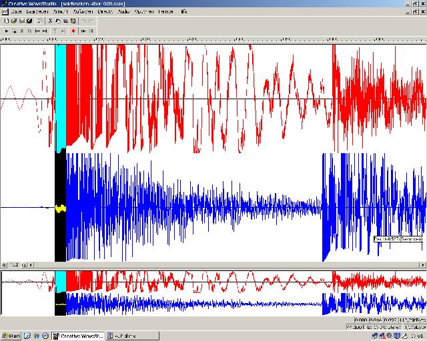Viewport: 427px width, 341px height.
Task: Open the Fenster menu
Action: [166, 12]
